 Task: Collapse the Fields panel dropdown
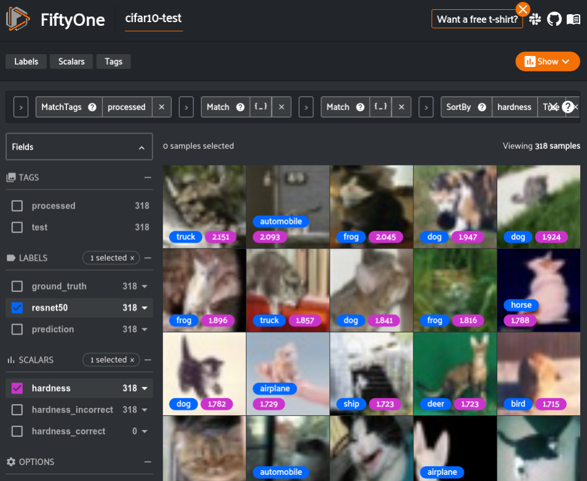142,147
